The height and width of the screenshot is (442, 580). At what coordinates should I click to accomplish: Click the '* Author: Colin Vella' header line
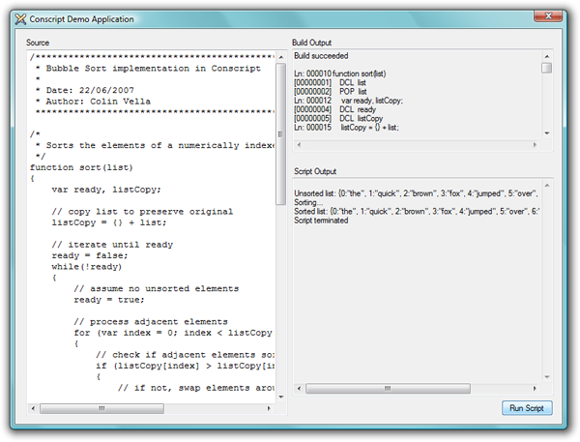(x=93, y=102)
